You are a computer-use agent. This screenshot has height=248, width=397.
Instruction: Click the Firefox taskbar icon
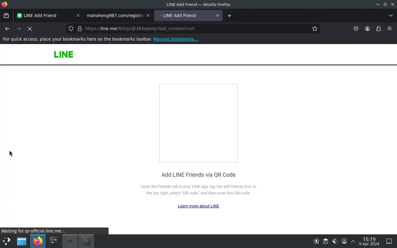point(38,241)
